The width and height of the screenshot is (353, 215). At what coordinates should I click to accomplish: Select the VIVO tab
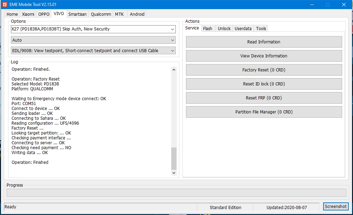click(59, 14)
